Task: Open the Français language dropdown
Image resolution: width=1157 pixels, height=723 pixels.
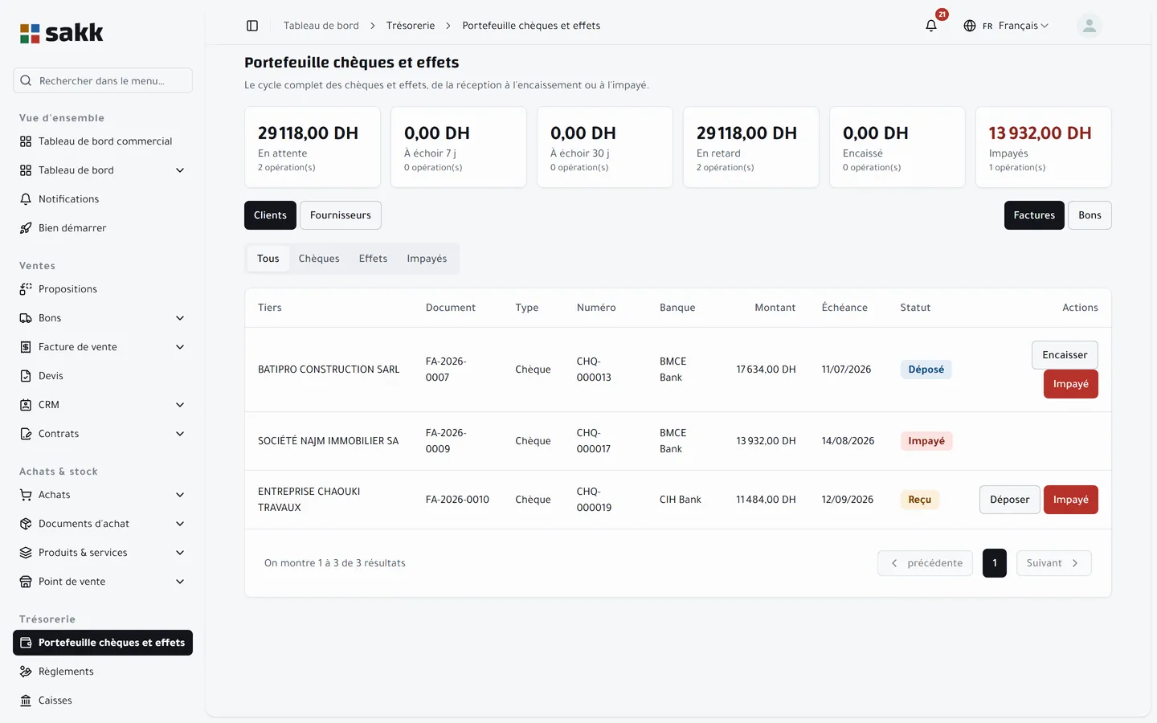Action: [1006, 26]
